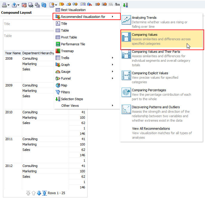Open Recommended Visualization for submenu

click(x=87, y=17)
